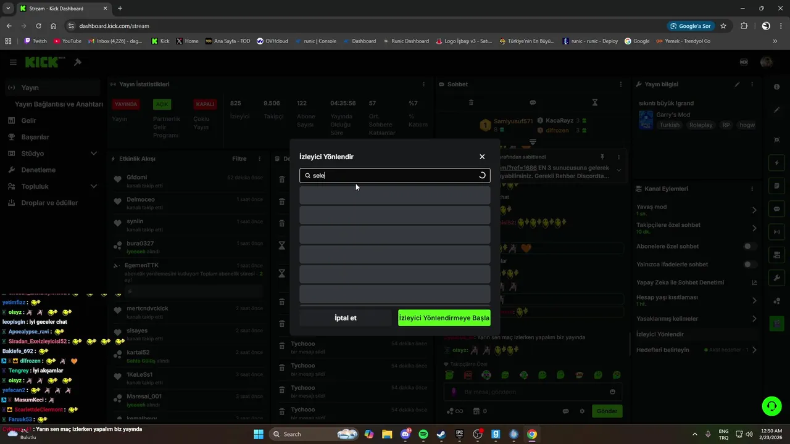Screen dimensions: 790x444
Task: Expand Hedefleri belirleyin arrow
Action: 754,350
